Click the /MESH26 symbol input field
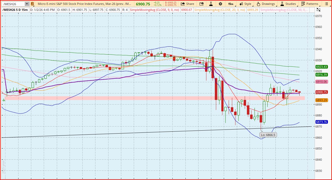 (x=13, y=4)
